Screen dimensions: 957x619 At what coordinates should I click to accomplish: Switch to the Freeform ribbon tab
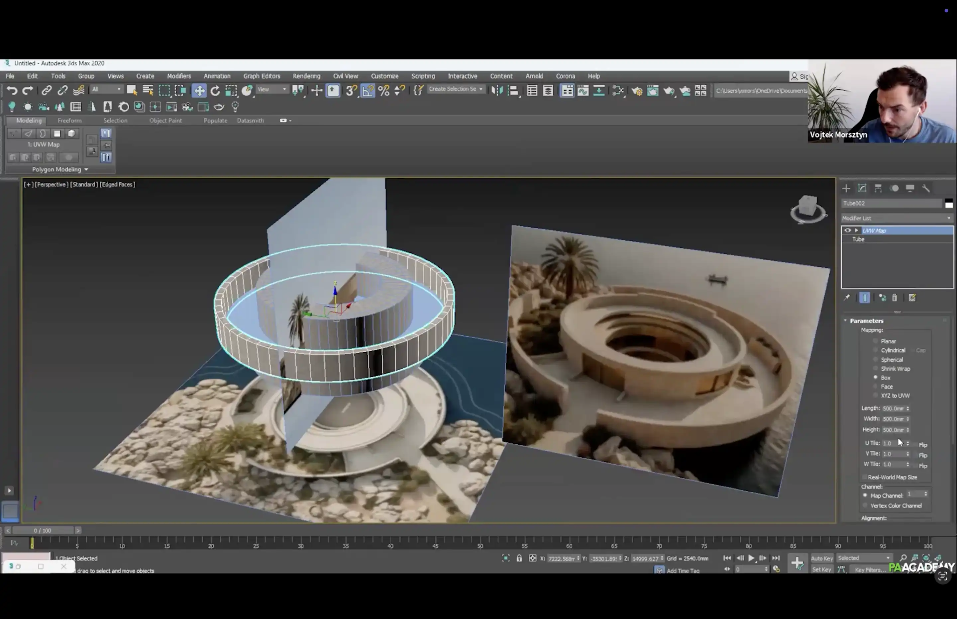(69, 121)
